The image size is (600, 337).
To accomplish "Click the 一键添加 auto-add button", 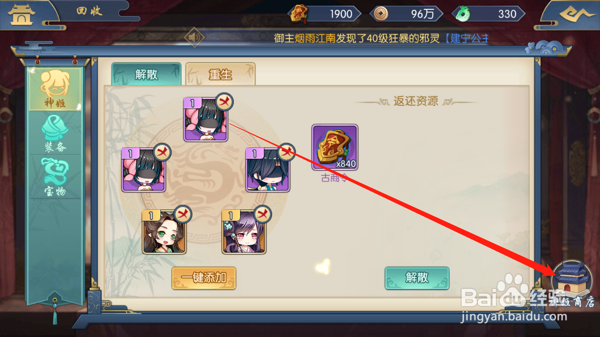I will tap(204, 278).
